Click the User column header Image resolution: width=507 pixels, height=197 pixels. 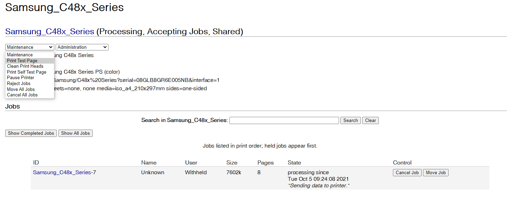tap(191, 162)
